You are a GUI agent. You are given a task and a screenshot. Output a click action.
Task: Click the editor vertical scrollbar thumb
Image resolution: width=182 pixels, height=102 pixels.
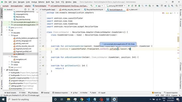178,39
